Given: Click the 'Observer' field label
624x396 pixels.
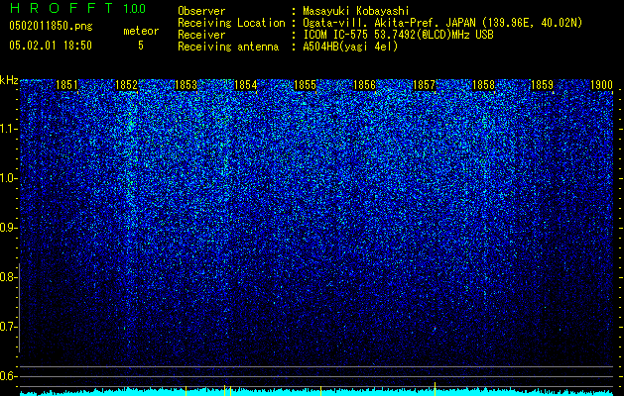Looking at the screenshot, I should coord(201,11).
